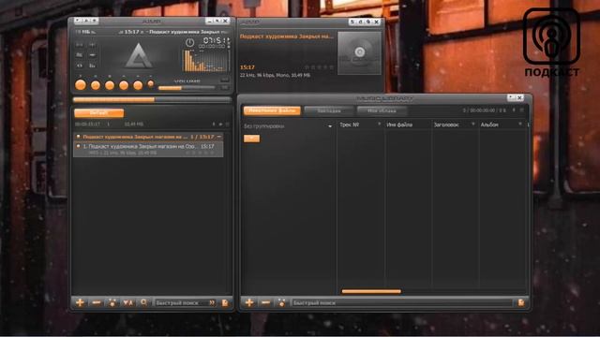Click the smallest orange round button in player
This screenshot has height=337, width=600.
(151, 83)
